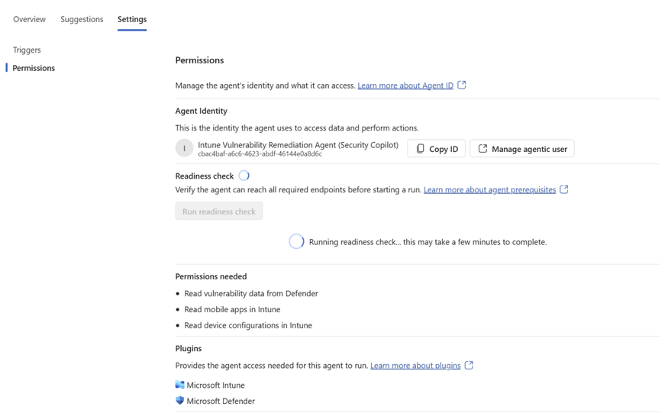Viewport: 668px width, 413px height.
Task: Click the Agent Identity section heading
Action: point(201,111)
